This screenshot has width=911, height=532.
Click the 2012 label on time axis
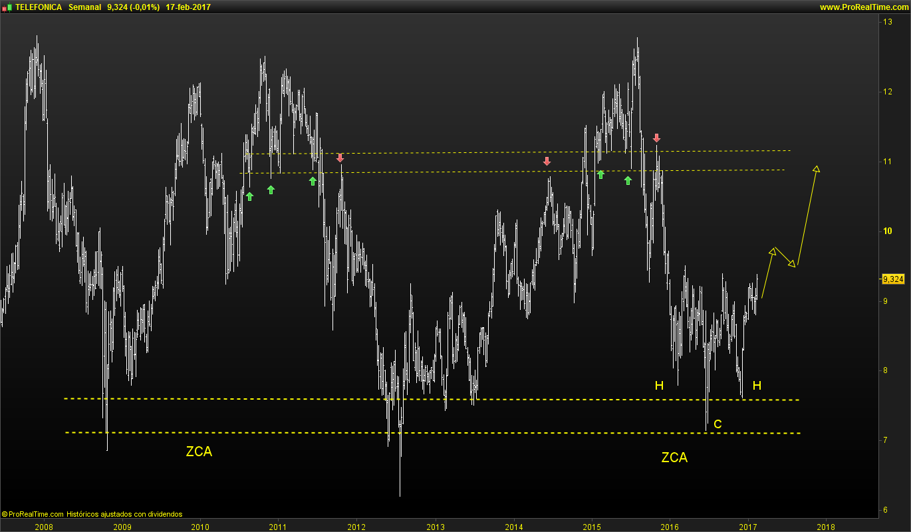pos(356,526)
